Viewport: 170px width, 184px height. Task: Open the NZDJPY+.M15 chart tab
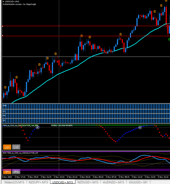[38, 182]
